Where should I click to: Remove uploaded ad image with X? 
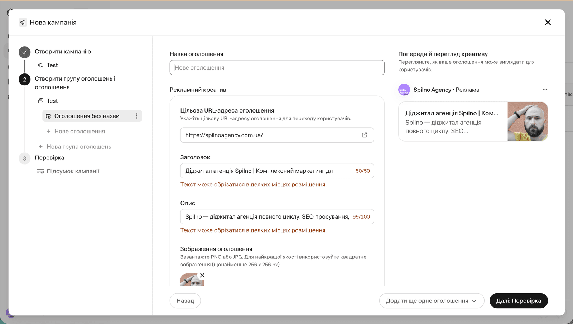click(202, 275)
